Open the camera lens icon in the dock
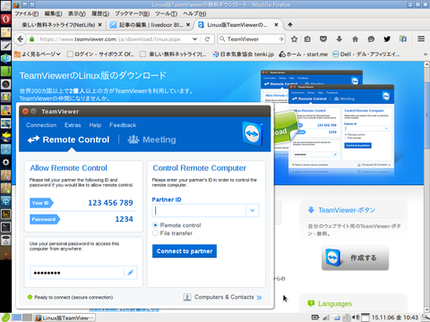 click(5, 84)
